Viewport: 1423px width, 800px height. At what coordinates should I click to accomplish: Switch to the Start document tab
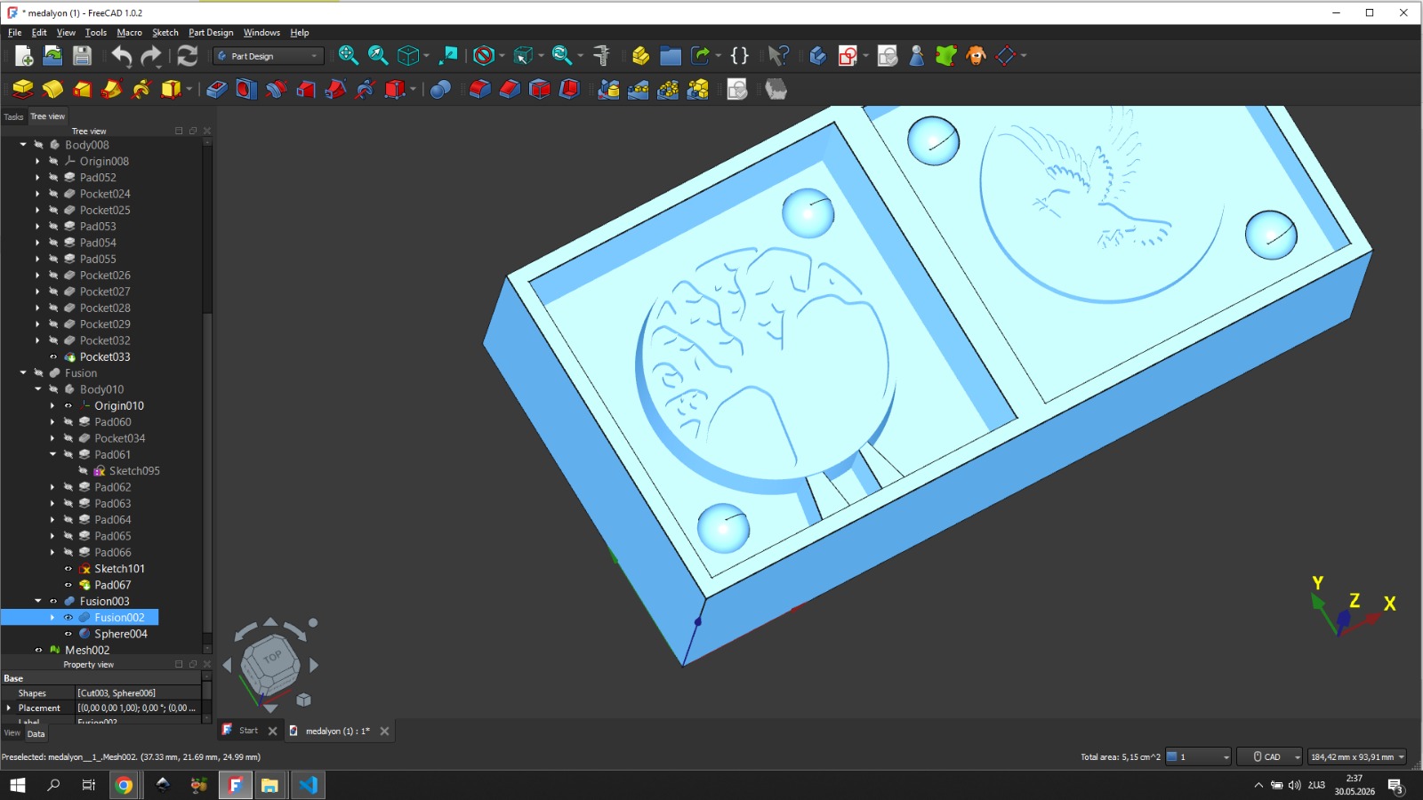click(248, 731)
